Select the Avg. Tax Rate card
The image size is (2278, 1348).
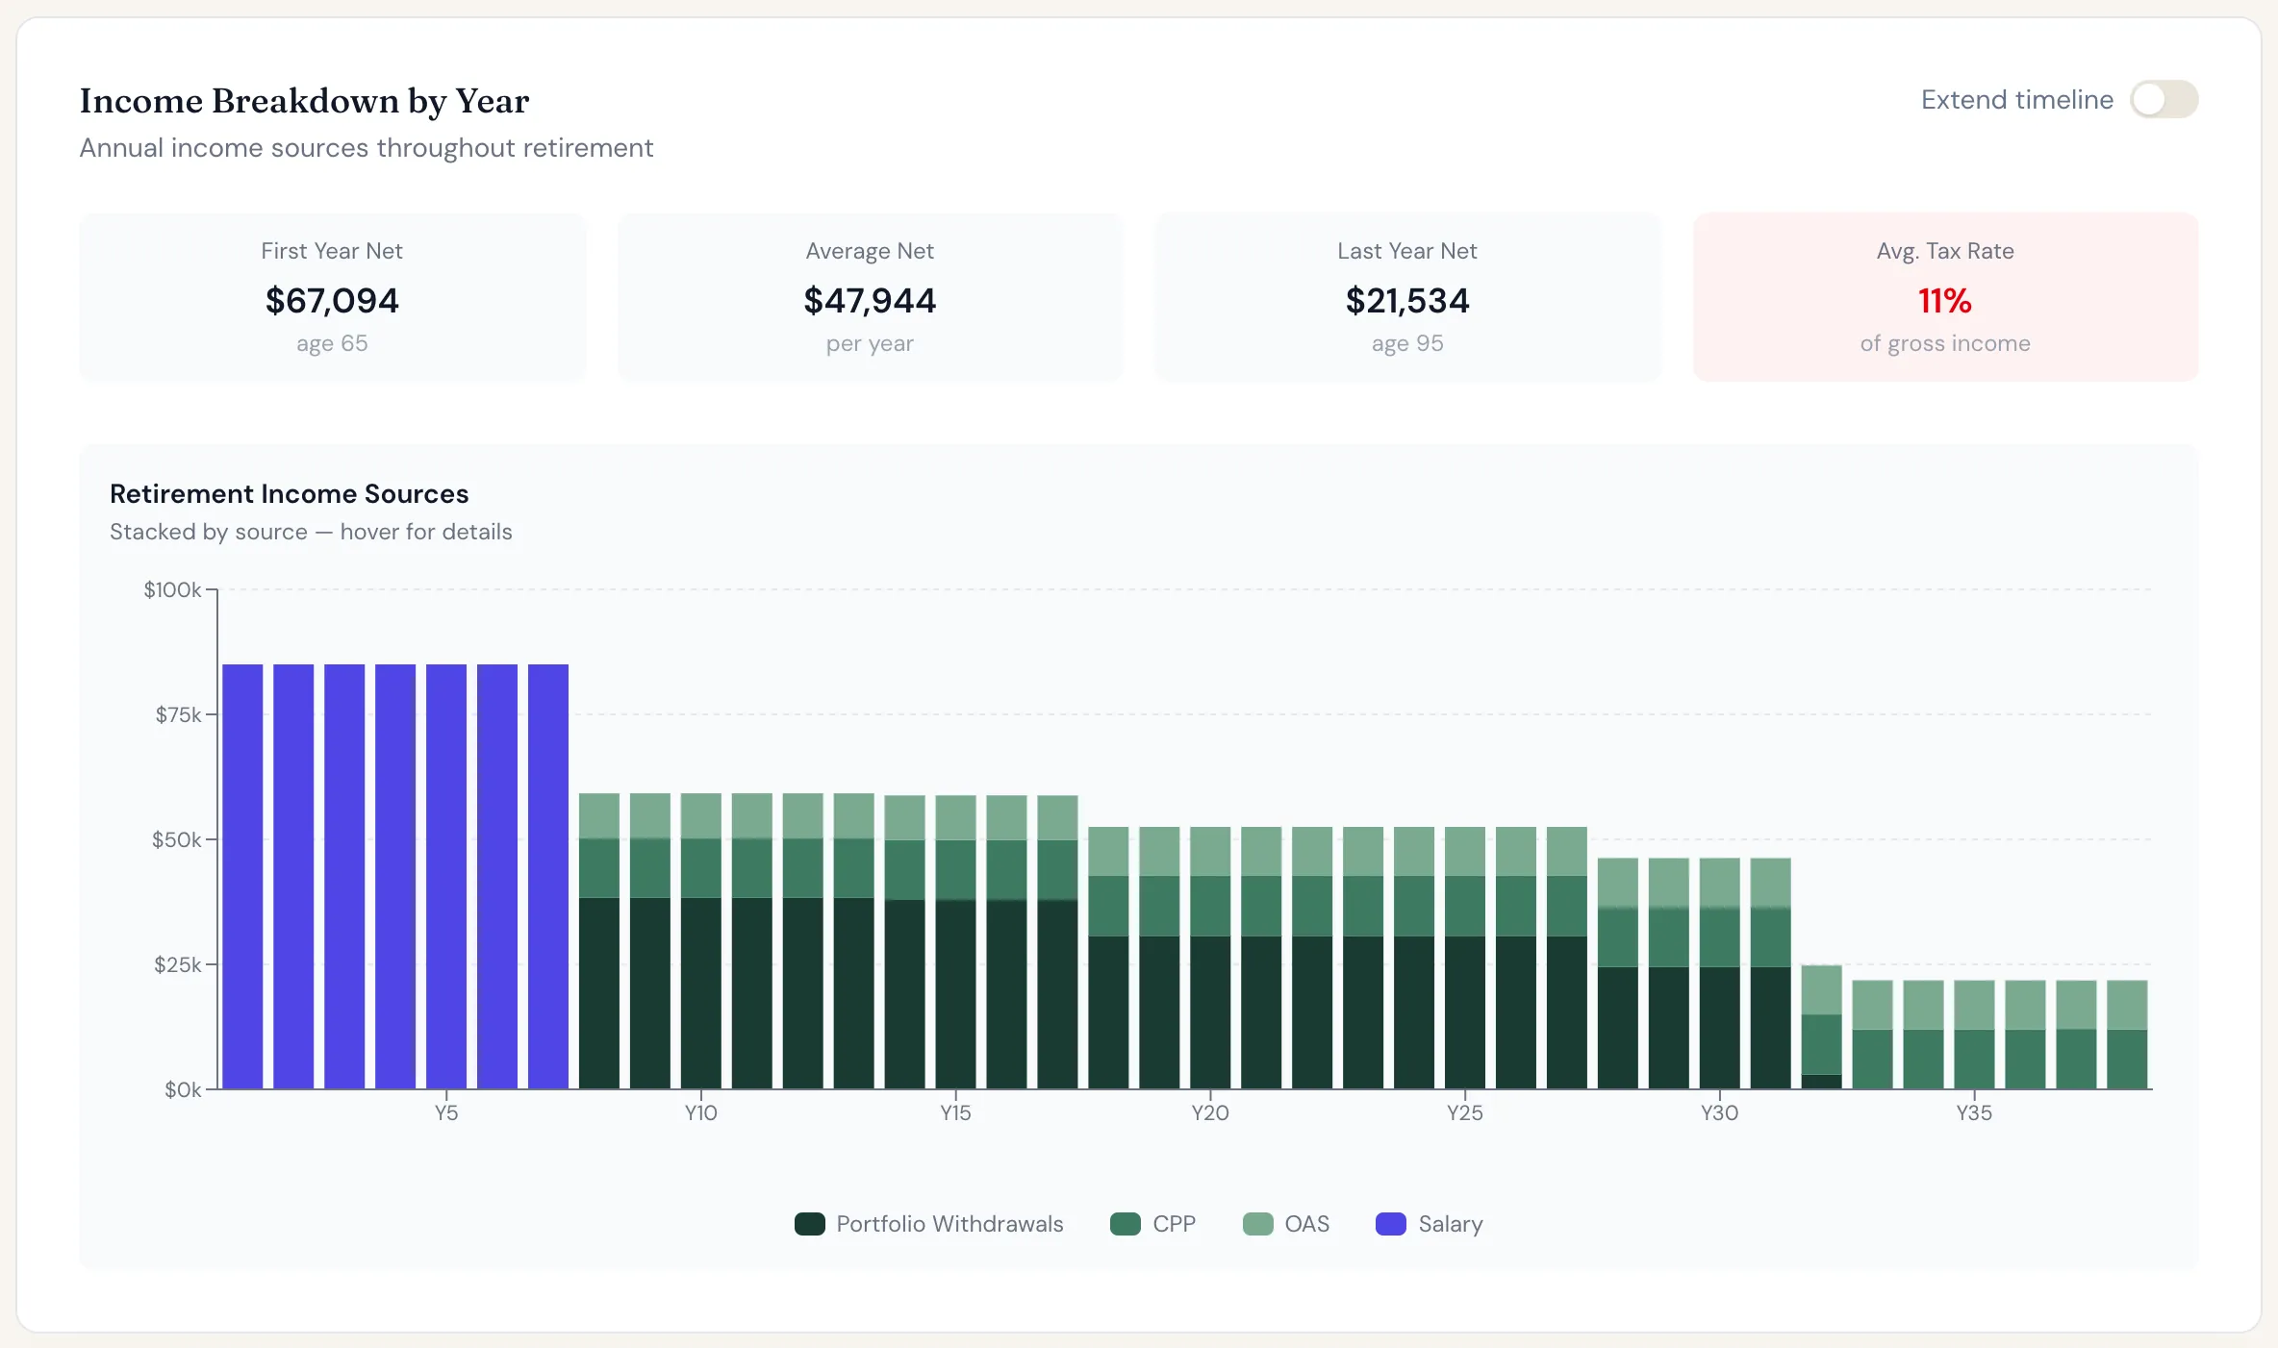(x=1945, y=297)
